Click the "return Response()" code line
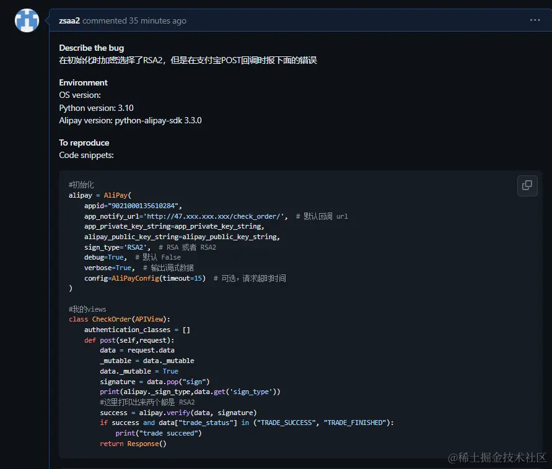Viewport: 552px width, 469px height. point(133,444)
